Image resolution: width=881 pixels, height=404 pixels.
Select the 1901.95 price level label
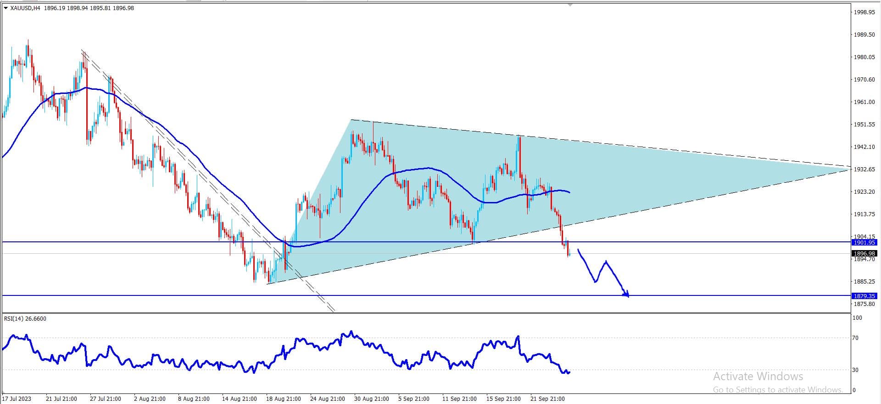click(x=864, y=242)
